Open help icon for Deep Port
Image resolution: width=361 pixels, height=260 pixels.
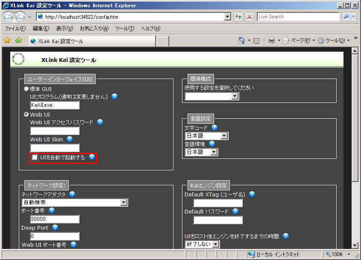pos(55,228)
